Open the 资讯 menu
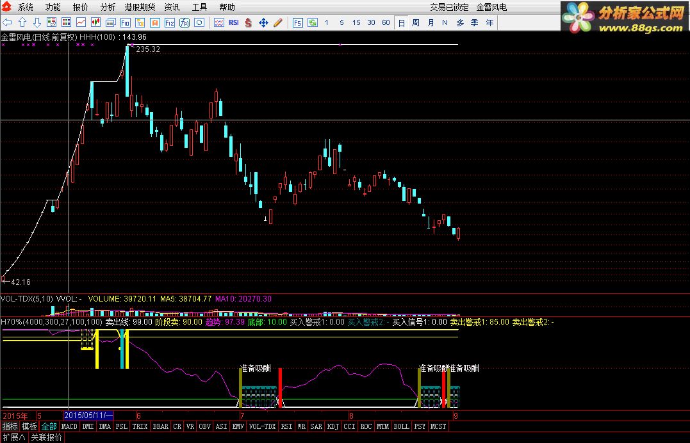This screenshot has width=690, height=443. (172, 7)
